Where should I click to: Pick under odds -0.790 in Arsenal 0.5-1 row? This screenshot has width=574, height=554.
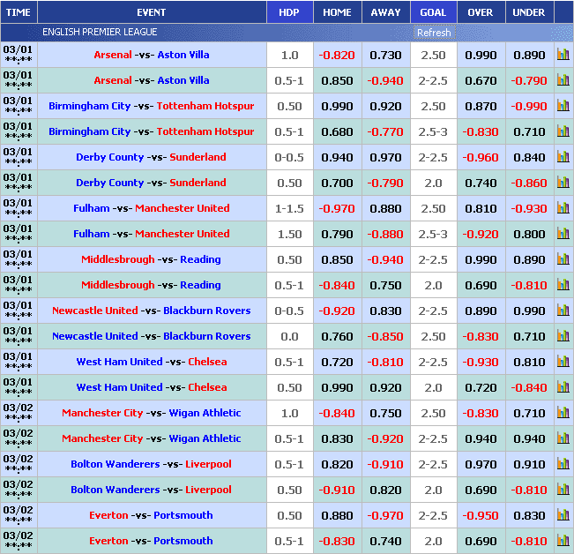pyautogui.click(x=529, y=80)
